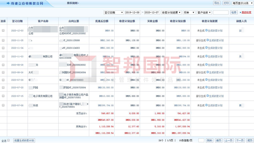This screenshot has height=143, width=254.
Task: Open 生成收款计划 link in 2020-11-25 row
Action: tap(216, 40)
